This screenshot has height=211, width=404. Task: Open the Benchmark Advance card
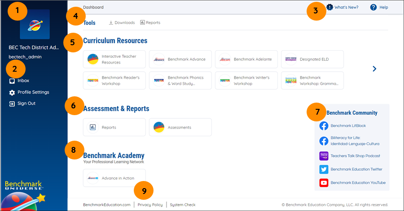180,59
